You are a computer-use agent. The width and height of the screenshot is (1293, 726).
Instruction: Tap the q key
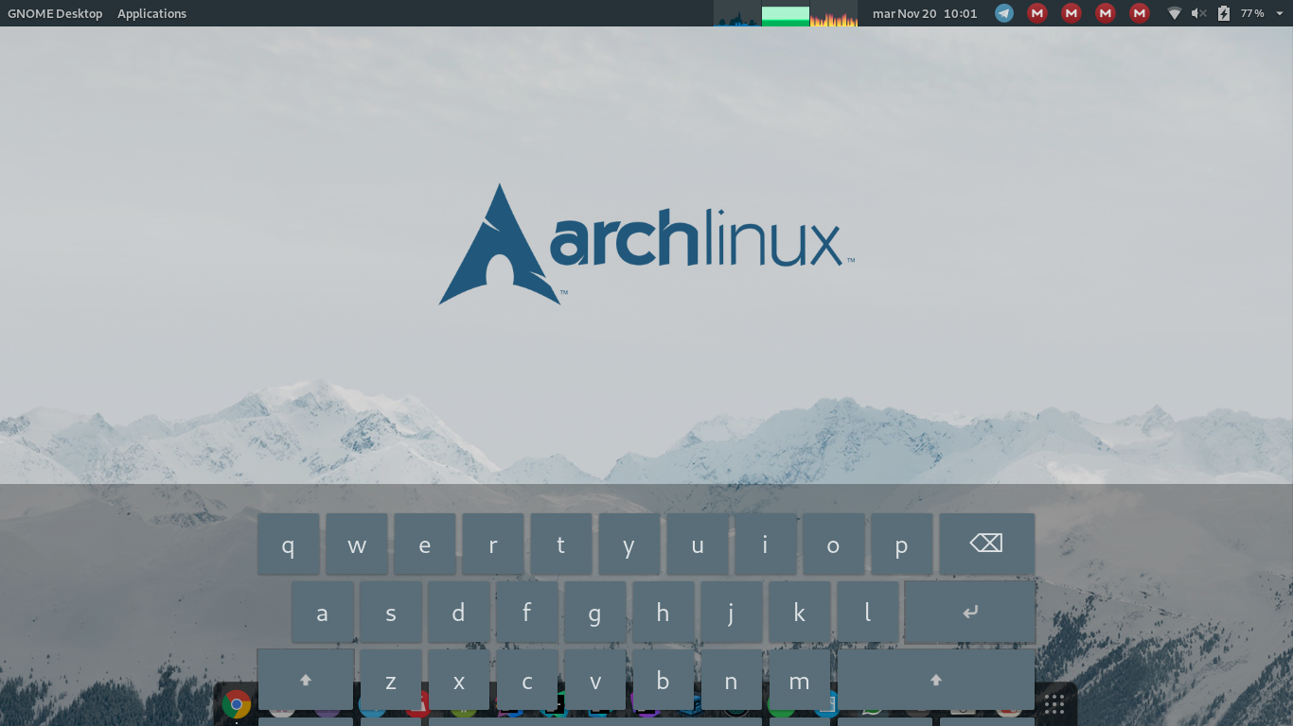[x=289, y=544]
